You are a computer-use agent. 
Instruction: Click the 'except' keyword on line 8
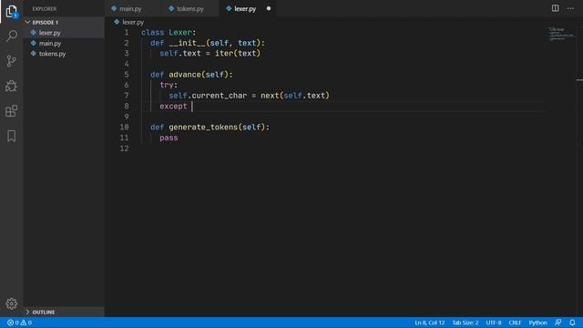click(173, 107)
